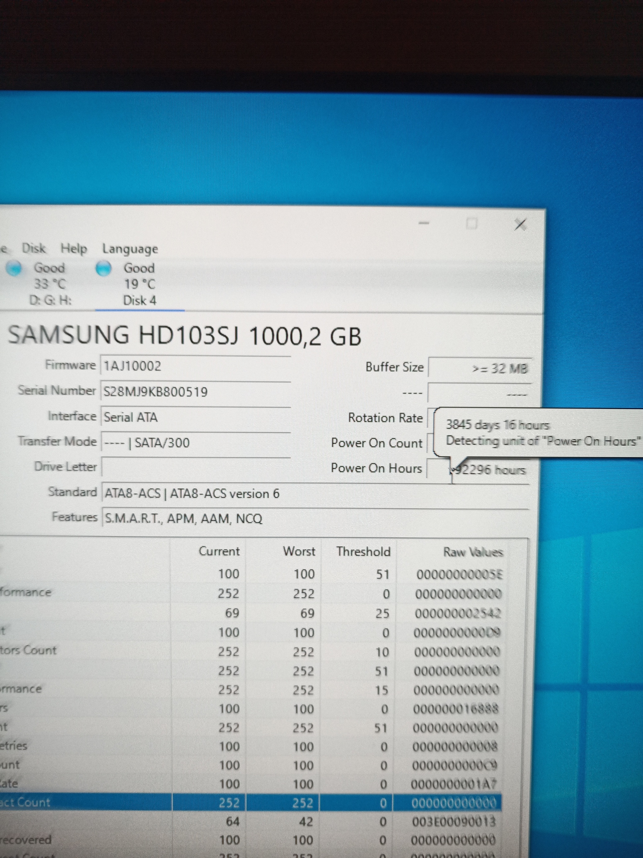Open the Disk menu
Image resolution: width=643 pixels, height=858 pixels.
(34, 248)
